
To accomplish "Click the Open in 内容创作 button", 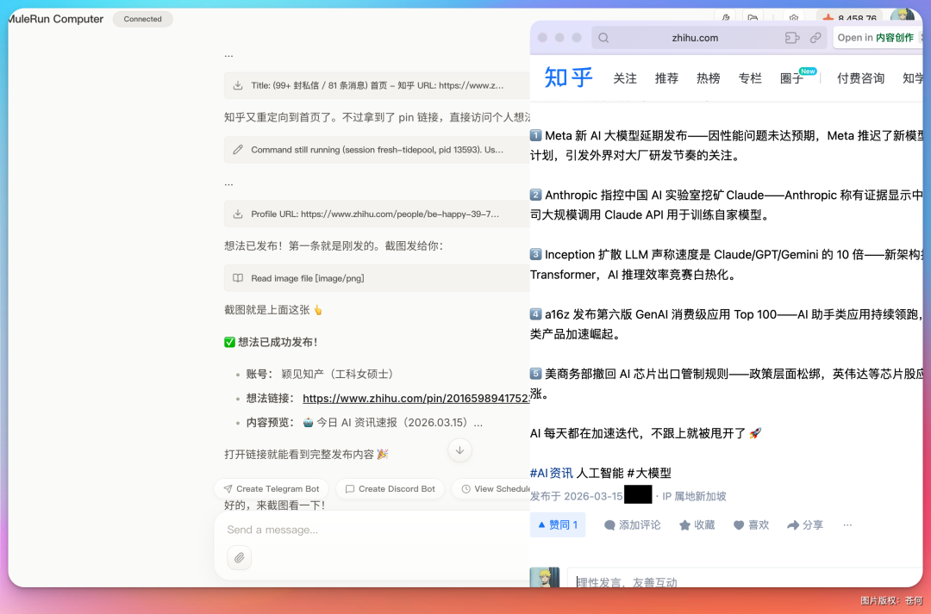I will click(x=878, y=37).
